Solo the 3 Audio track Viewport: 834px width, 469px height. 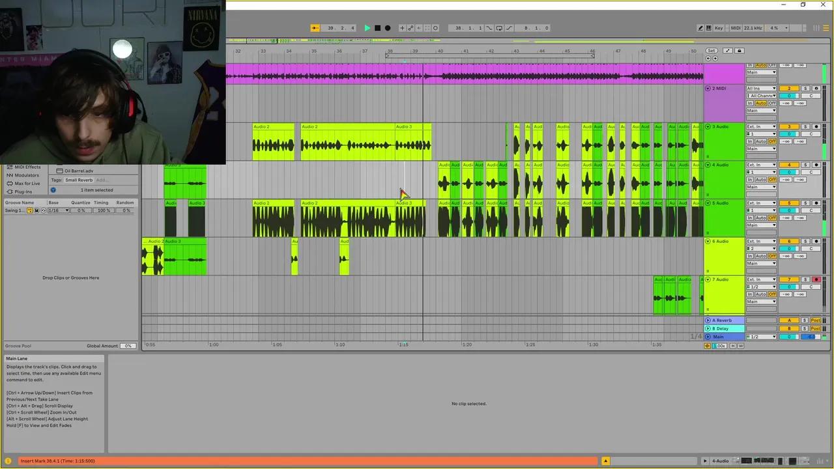pyautogui.click(x=805, y=126)
